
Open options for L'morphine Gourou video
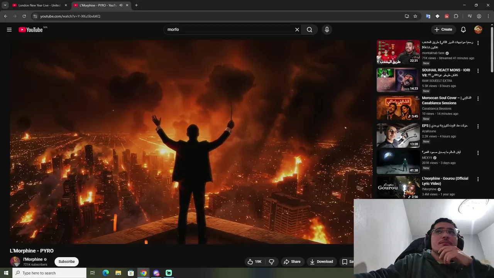pos(478,180)
